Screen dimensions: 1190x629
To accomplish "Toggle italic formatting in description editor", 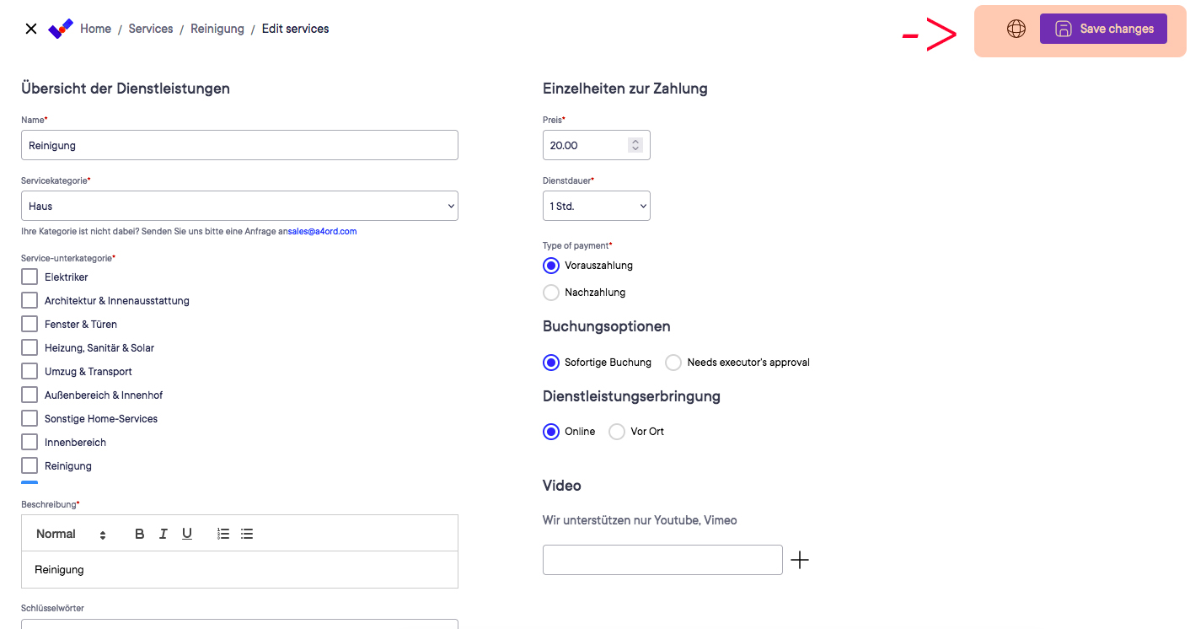I will [x=163, y=534].
